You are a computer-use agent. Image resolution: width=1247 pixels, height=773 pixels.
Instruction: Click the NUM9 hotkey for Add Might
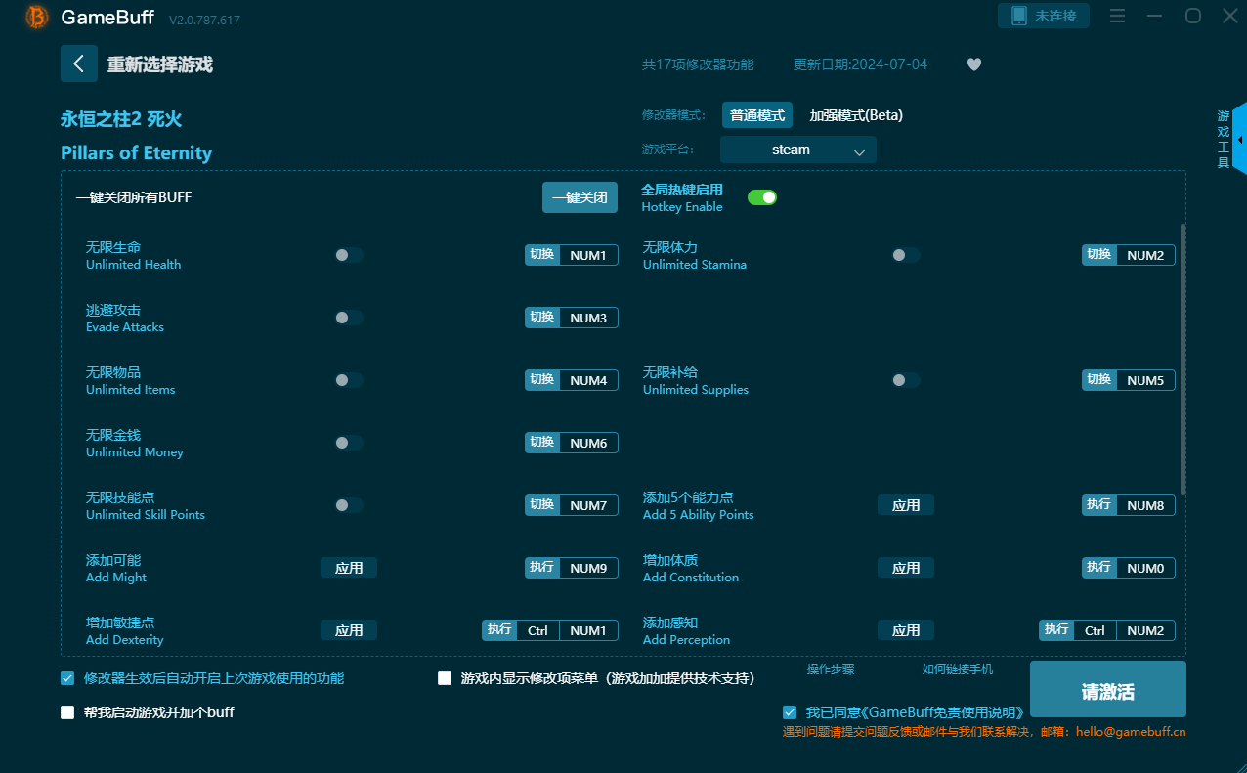click(x=588, y=568)
